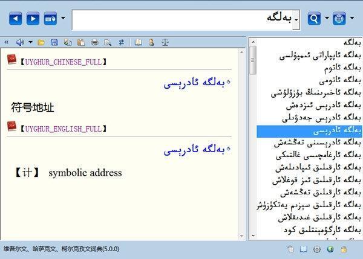Click the open folder icon
Screen dimensions: 363x259
click(41, 42)
